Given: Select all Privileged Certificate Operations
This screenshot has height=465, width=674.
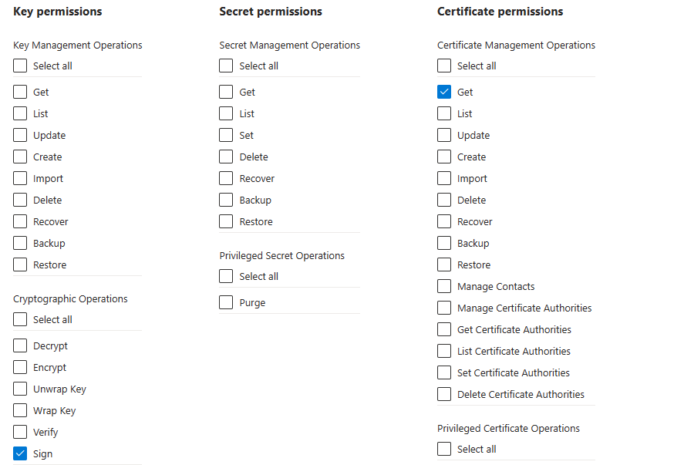Looking at the screenshot, I should [x=444, y=449].
